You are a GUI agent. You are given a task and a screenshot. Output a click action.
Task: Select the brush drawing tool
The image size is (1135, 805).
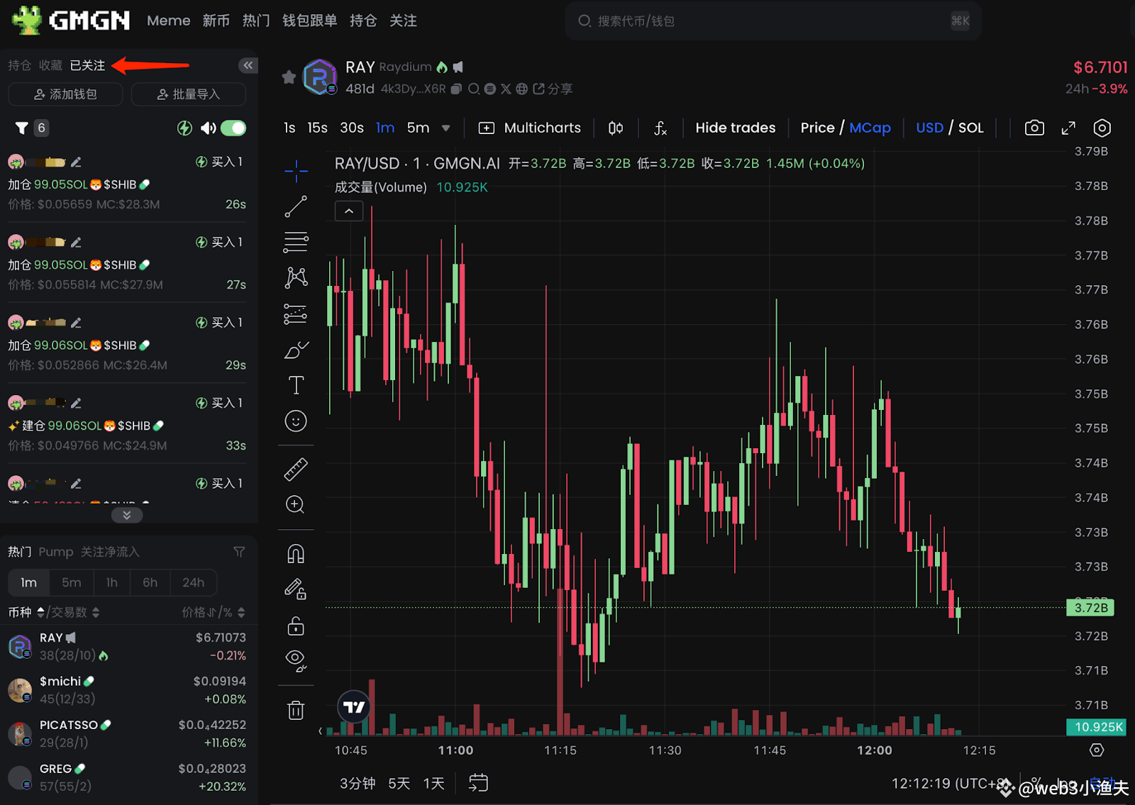tap(296, 350)
